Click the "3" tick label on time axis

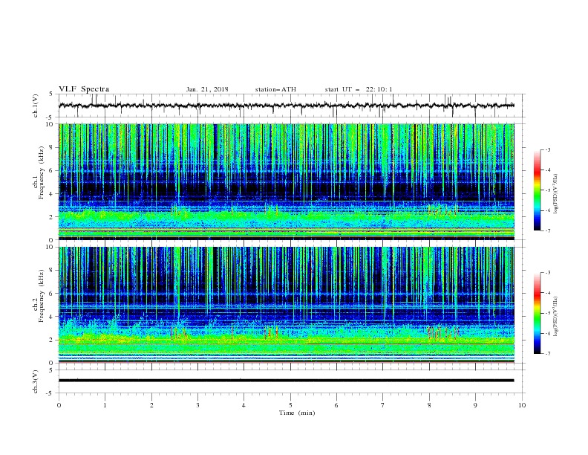197,405
